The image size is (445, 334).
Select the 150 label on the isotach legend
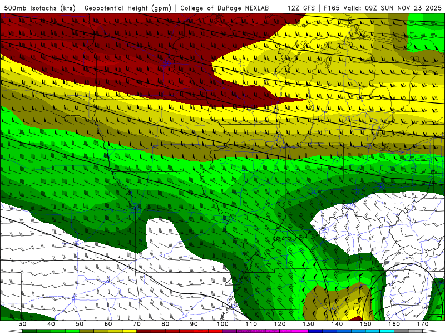[x=365, y=324]
